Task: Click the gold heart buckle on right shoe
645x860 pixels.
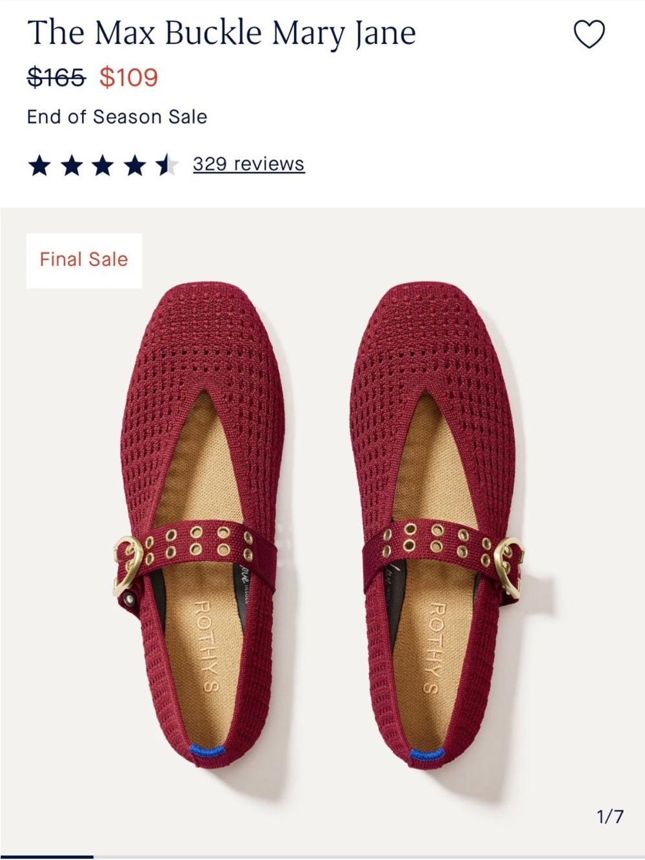Action: (509, 566)
